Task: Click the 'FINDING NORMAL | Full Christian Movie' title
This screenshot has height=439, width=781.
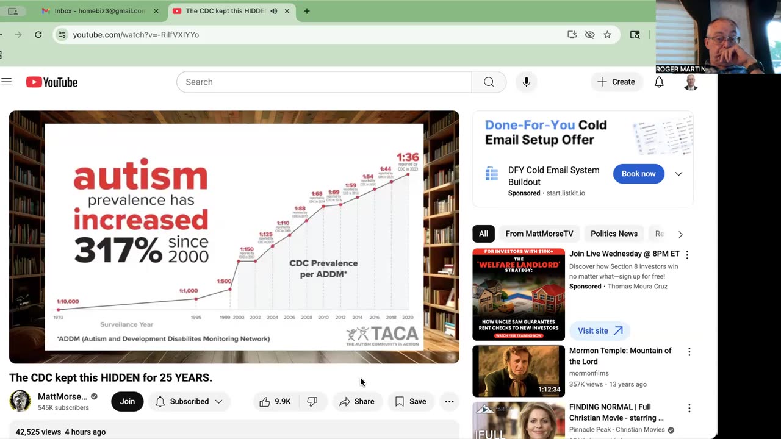Action: 616,412
